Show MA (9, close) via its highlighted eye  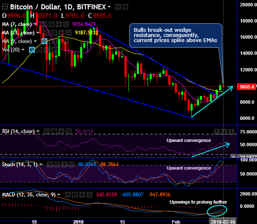(x=44, y=41)
